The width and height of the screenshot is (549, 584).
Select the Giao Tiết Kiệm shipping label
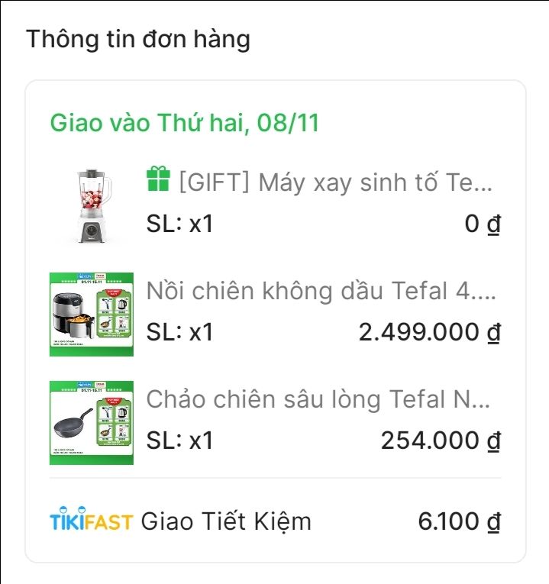point(227,522)
